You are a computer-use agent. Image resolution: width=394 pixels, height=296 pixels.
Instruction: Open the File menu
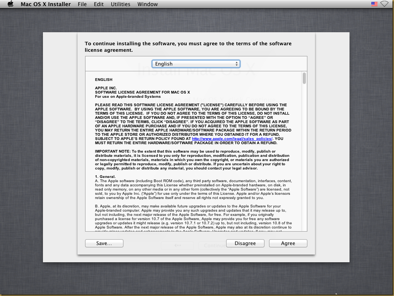82,4
